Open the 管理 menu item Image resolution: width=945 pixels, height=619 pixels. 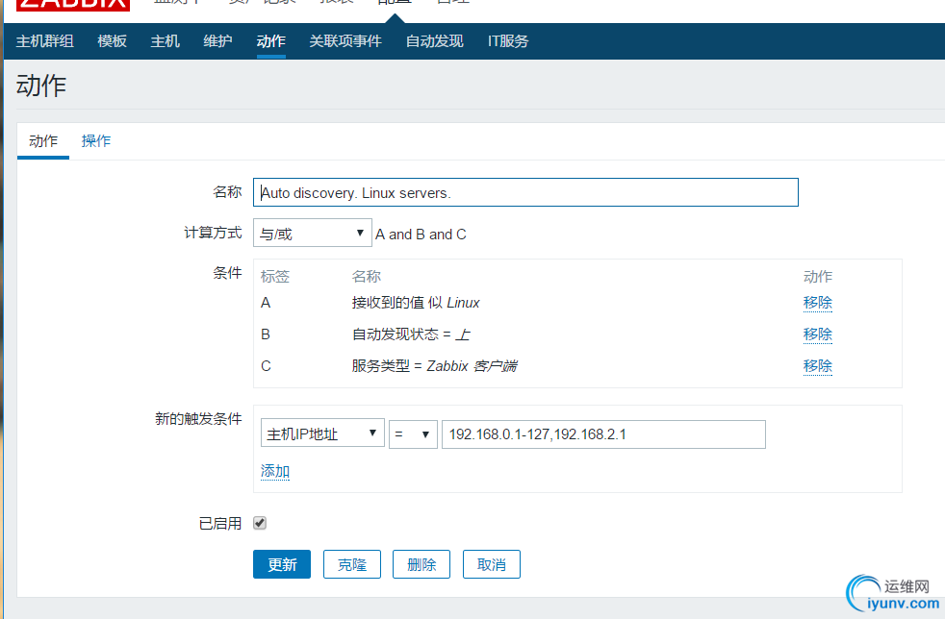click(452, 2)
